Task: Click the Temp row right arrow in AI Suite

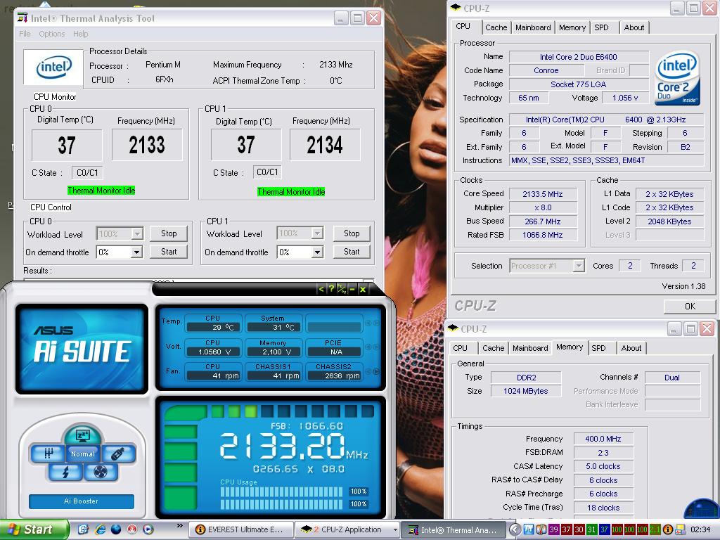Action: point(377,323)
